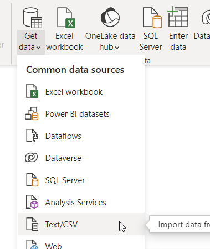Click the Dataverse swirl icon in menu
This screenshot has width=210, height=249.
click(32, 158)
